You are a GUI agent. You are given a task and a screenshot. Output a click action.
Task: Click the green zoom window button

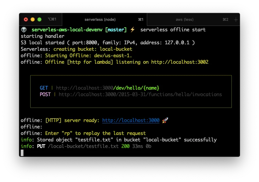coord(39,19)
